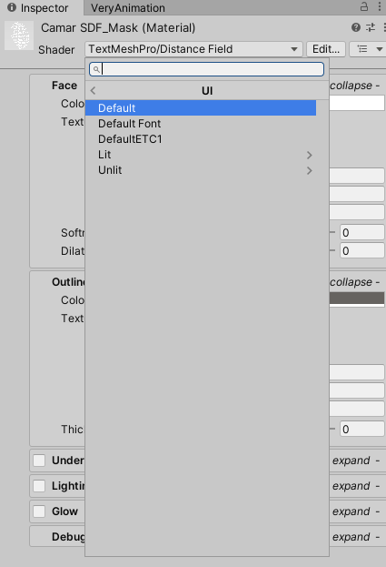Click the Dilate value field
This screenshot has height=567, width=386.
pos(361,250)
